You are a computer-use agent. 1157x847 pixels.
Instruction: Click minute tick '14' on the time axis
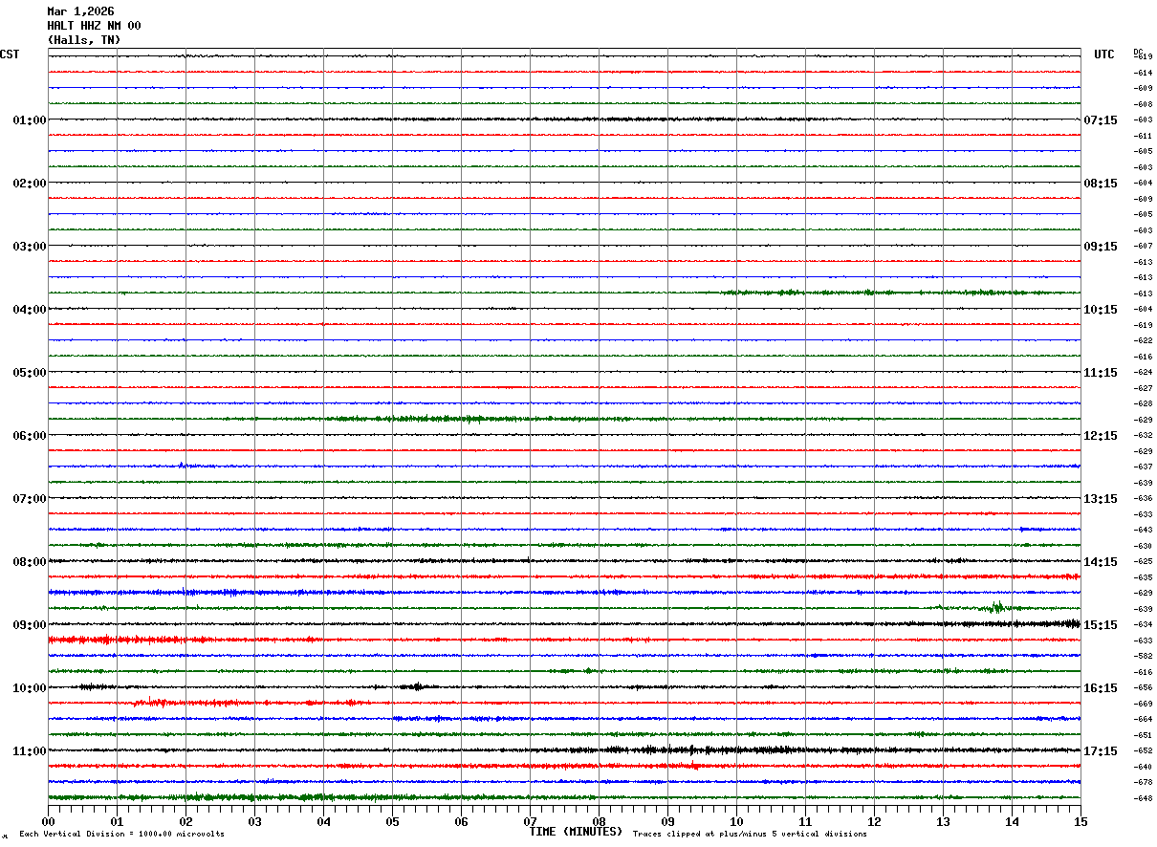click(1012, 821)
